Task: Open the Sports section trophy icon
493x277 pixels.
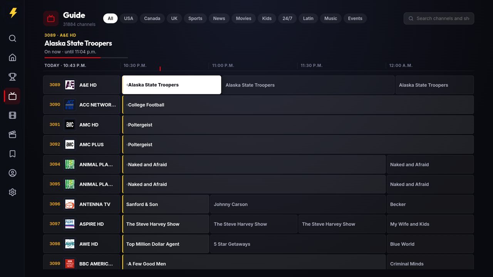Action: pyautogui.click(x=12, y=77)
